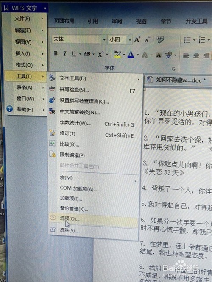The height and width of the screenshot is (282, 212).
Task: Increase font size with A+
Action: (137, 39)
